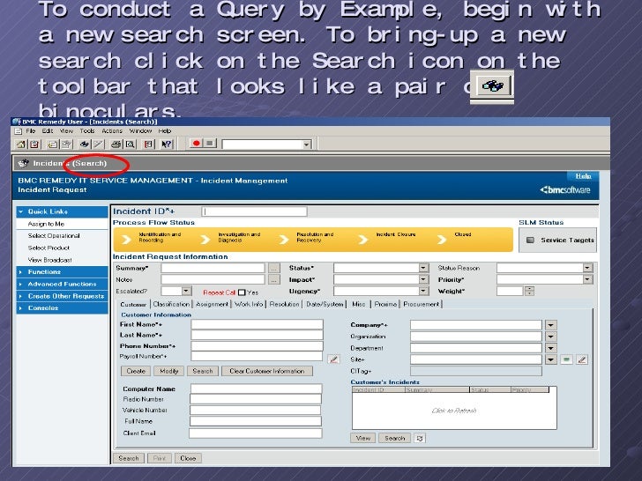Switch to the Classification tab

(x=171, y=304)
